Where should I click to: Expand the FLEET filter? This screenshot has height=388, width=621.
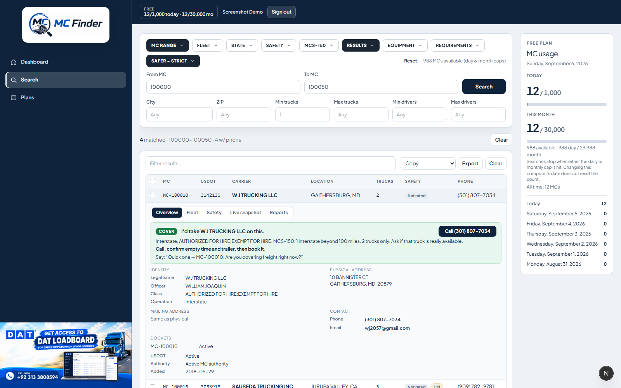pyautogui.click(x=207, y=45)
